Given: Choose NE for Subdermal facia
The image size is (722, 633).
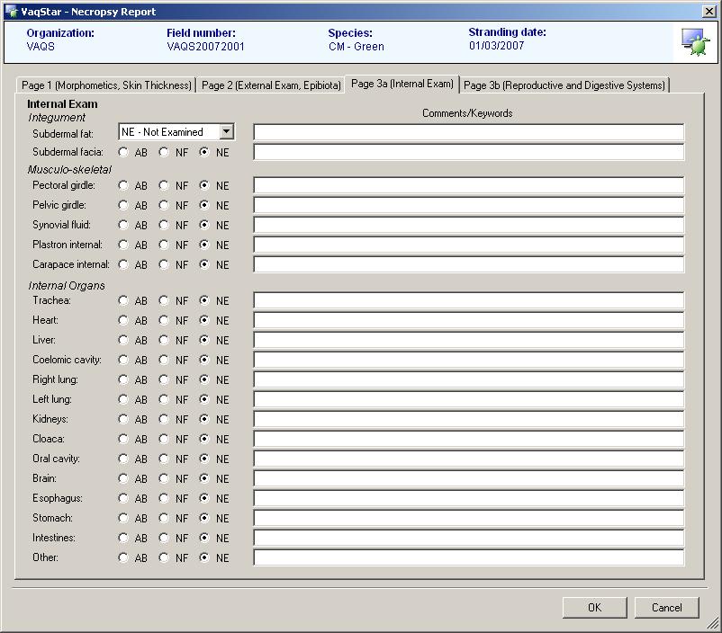Looking at the screenshot, I should coord(204,152).
